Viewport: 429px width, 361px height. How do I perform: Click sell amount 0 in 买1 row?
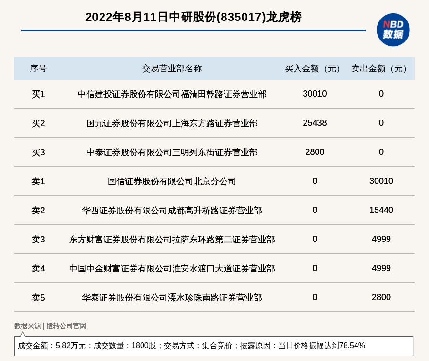click(381, 94)
